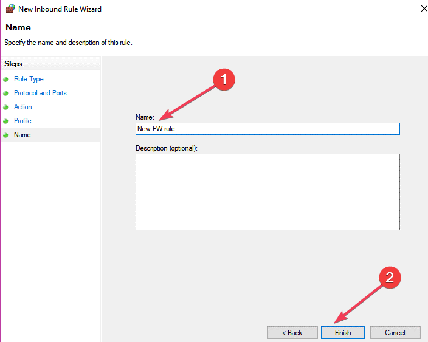Screen dimensions: 428x342
Task: Click the green bullet beside Name step
Action: coord(6,135)
